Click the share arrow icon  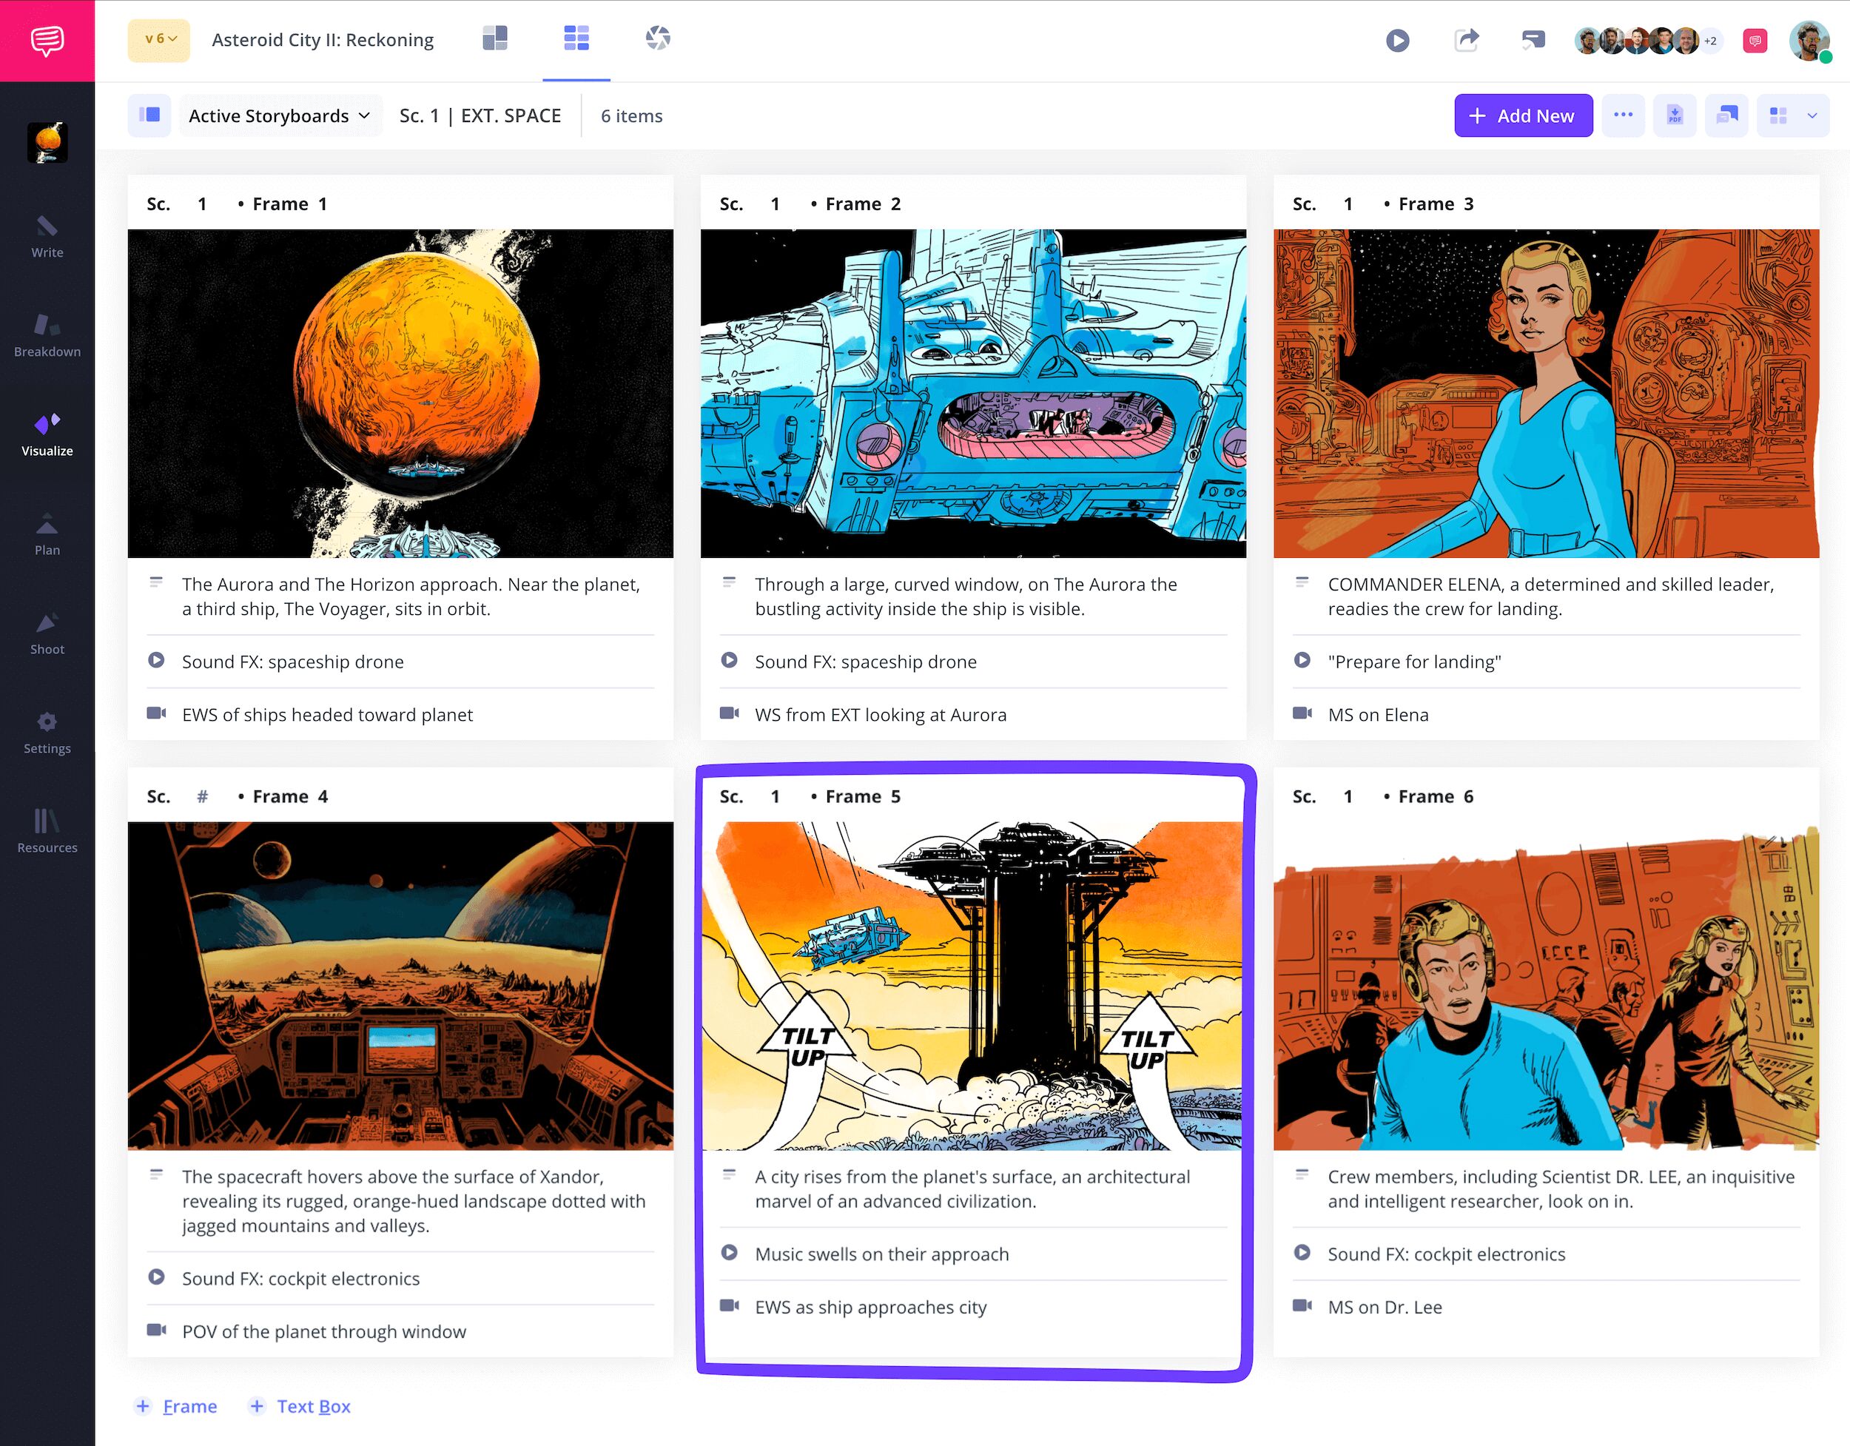(1466, 40)
